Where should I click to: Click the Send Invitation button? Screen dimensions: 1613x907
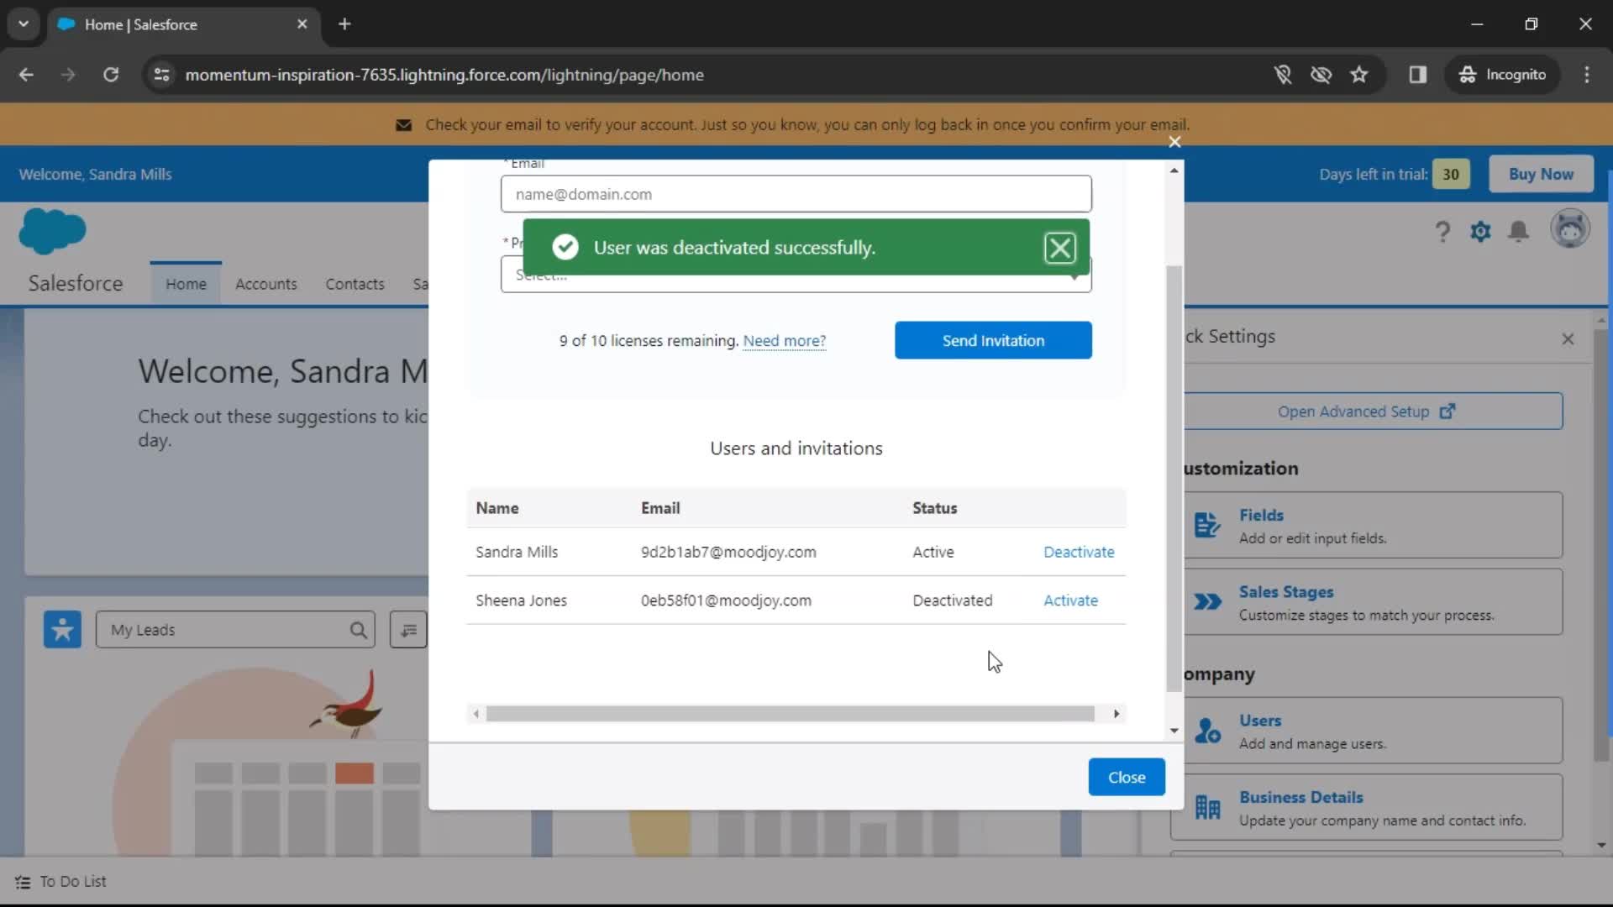(993, 340)
